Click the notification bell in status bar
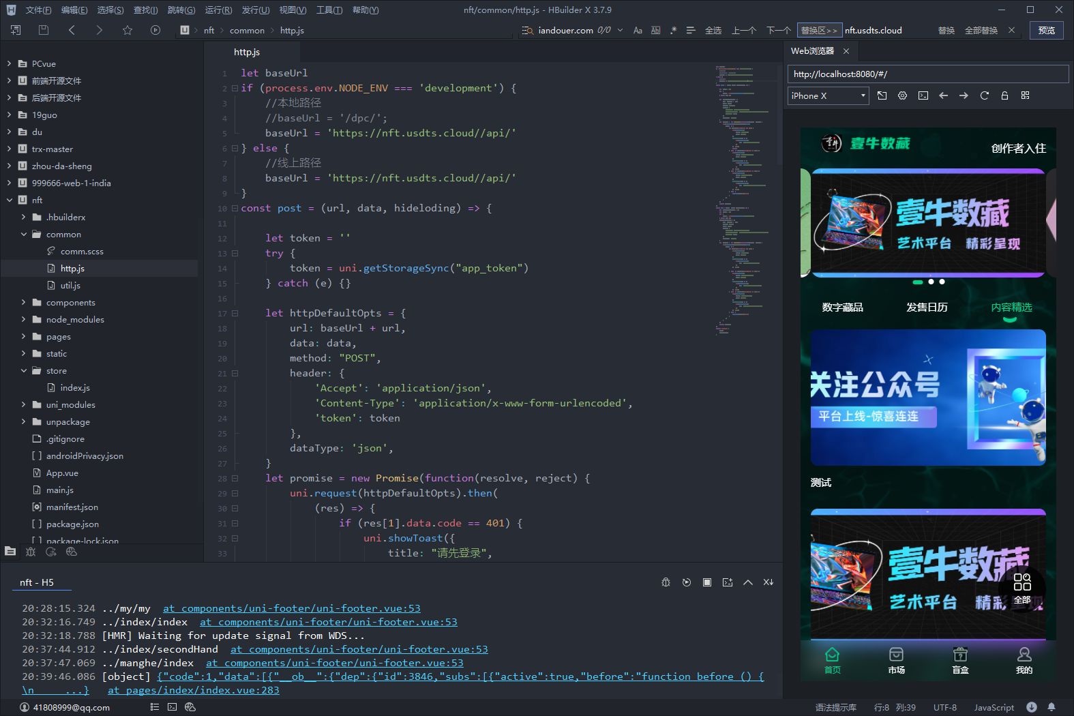The height and width of the screenshot is (716, 1074). point(1051,707)
